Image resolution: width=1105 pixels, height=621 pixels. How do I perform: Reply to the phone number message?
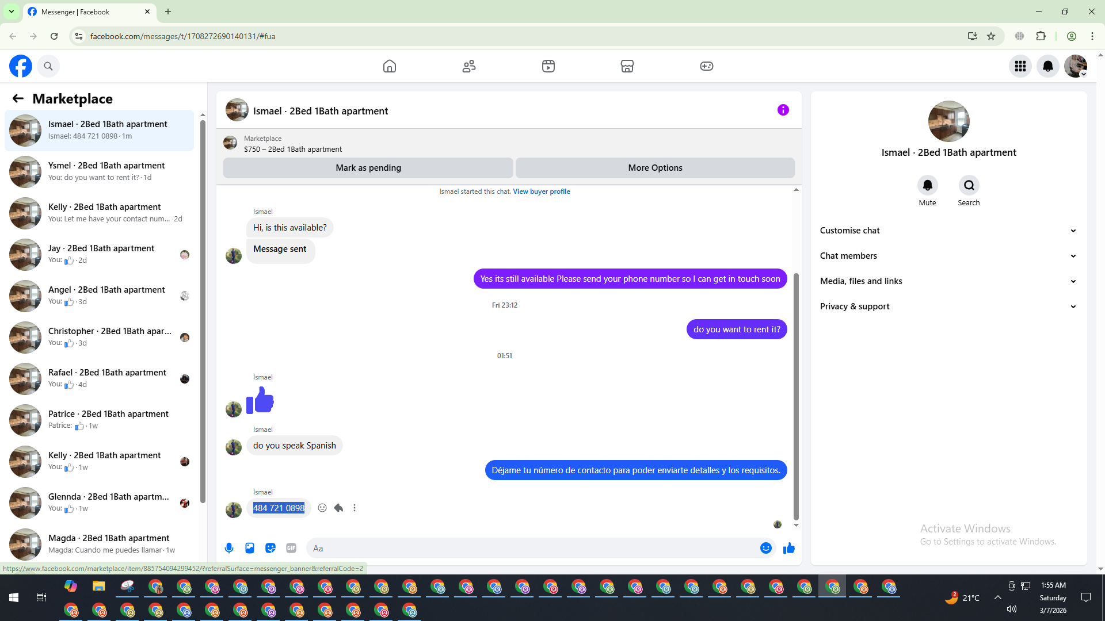338,508
